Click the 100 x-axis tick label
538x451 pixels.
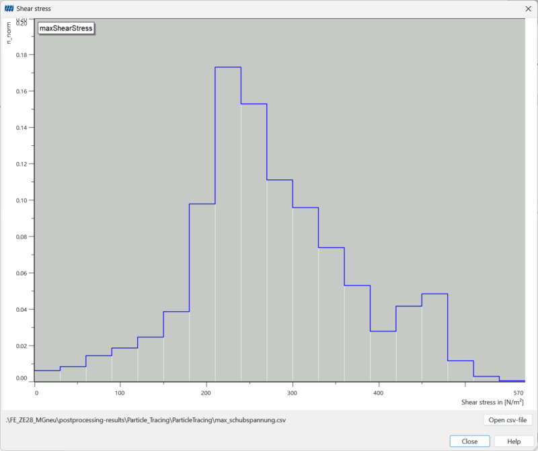point(120,393)
